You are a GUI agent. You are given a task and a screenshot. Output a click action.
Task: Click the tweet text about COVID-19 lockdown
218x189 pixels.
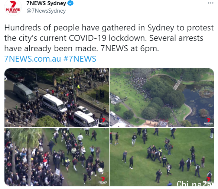coord(109,38)
